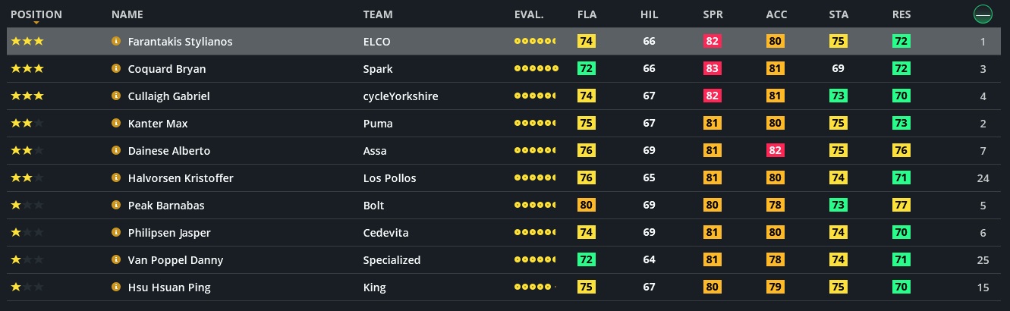Sort riders by the SPR column
The height and width of the screenshot is (311, 1010).
coord(713,14)
